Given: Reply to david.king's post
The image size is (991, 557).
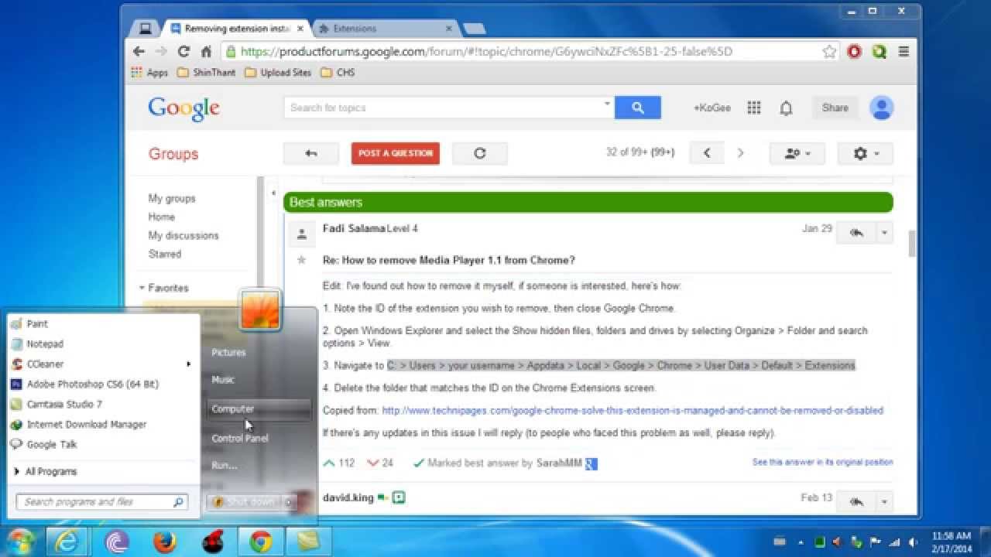Looking at the screenshot, I should coord(856,501).
